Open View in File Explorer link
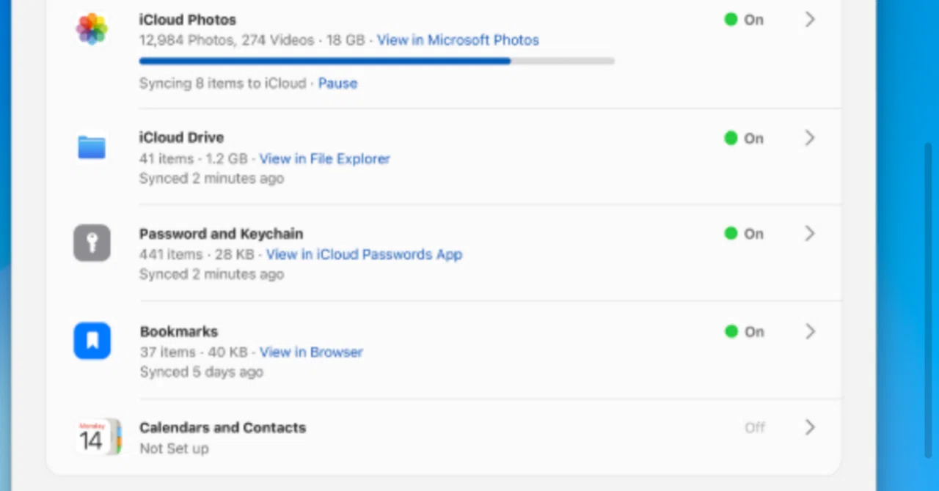Viewport: 939px width, 491px height. 324,159
